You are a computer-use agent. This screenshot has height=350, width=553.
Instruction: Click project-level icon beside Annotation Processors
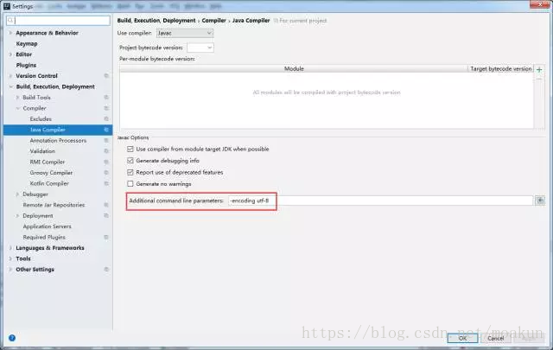(x=106, y=140)
